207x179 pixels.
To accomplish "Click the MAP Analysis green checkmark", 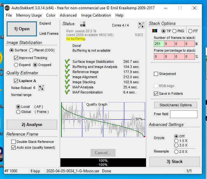I will (x=67, y=87).
